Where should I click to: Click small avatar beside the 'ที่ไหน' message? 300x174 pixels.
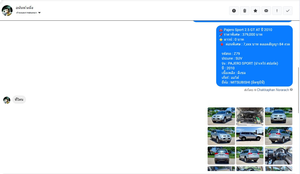pyautogui.click(x=7, y=100)
